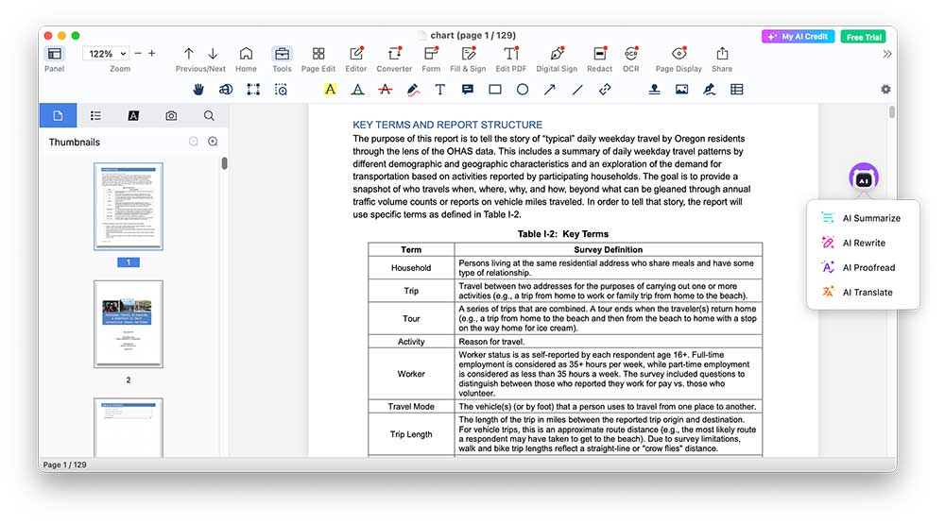Go to previous page arrow
The width and height of the screenshot is (945, 523).
click(x=189, y=54)
